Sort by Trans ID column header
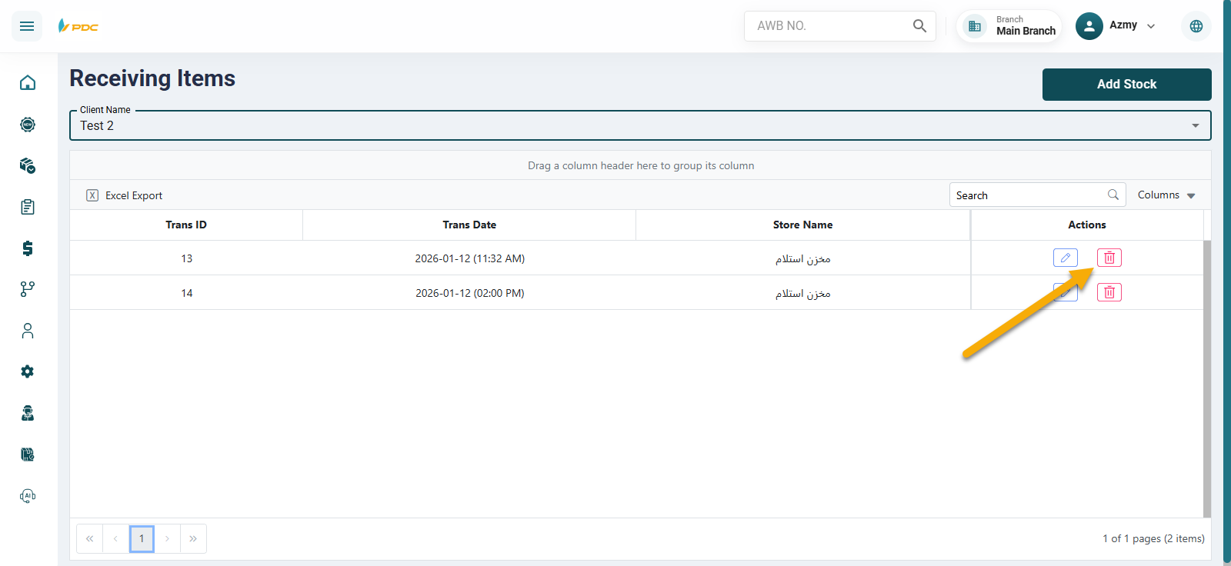The image size is (1231, 566). 186,225
